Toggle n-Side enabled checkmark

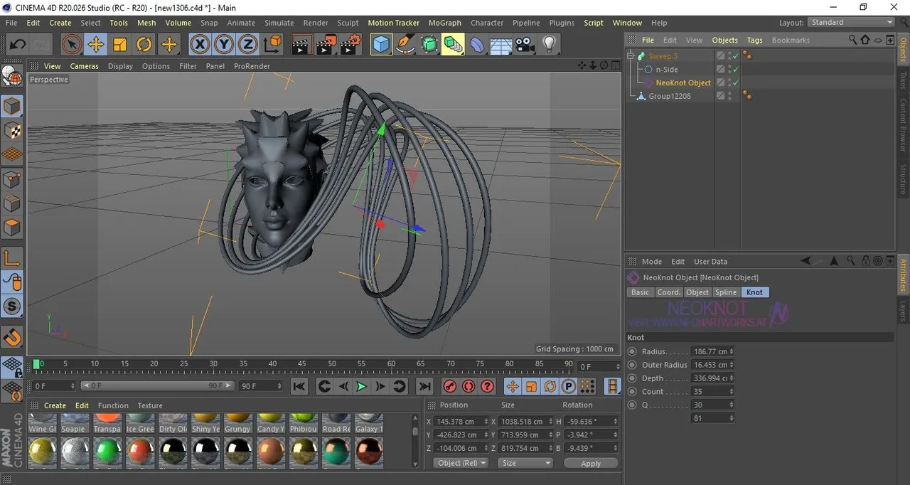(x=736, y=69)
